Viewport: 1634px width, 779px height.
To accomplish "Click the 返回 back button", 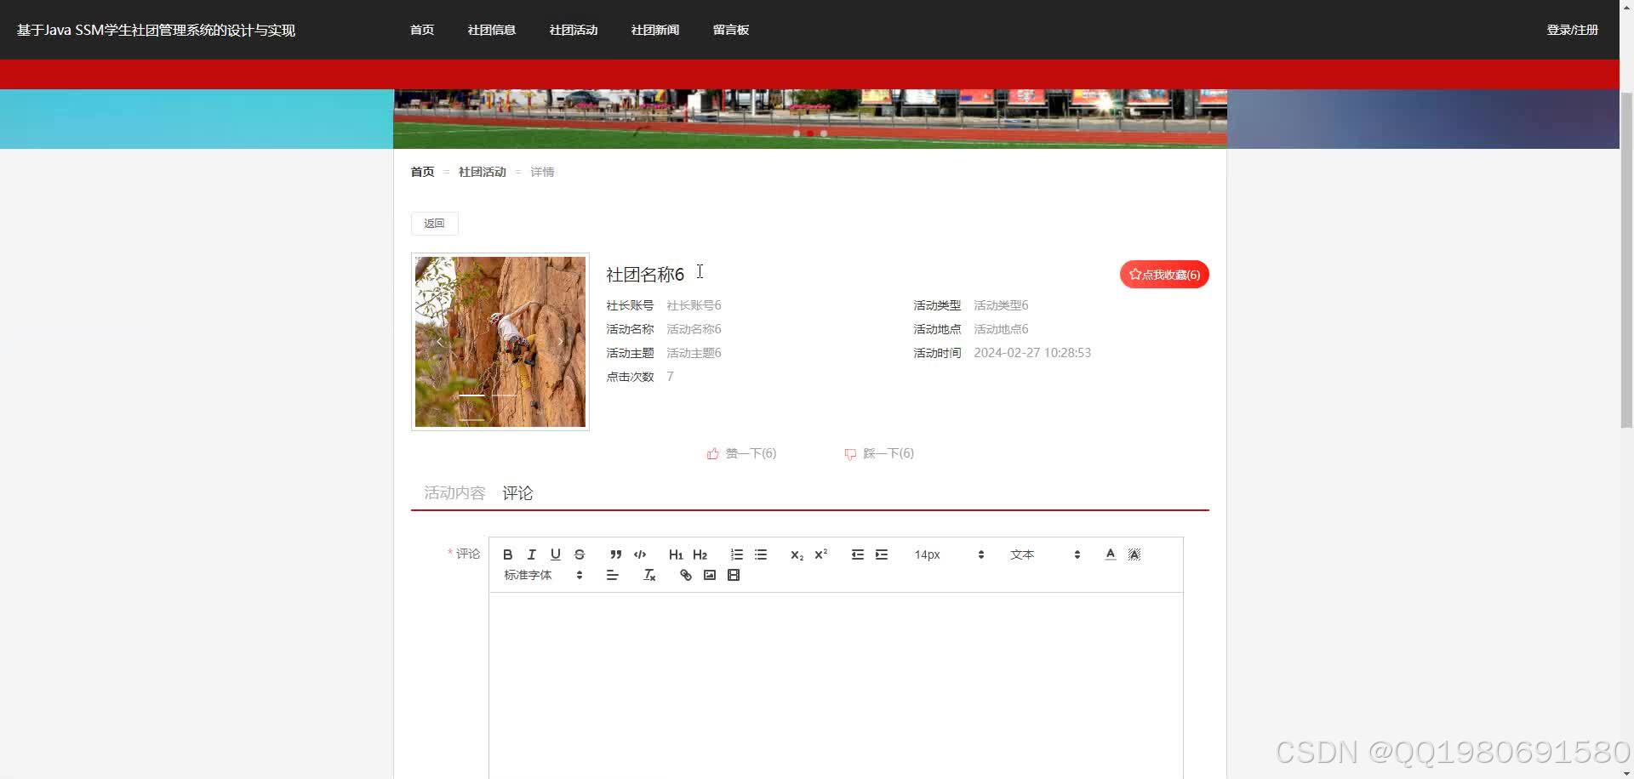I will pyautogui.click(x=435, y=224).
